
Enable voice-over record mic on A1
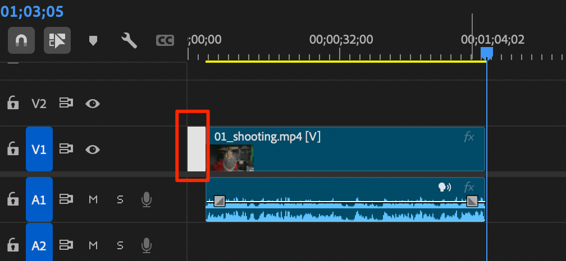click(x=147, y=199)
